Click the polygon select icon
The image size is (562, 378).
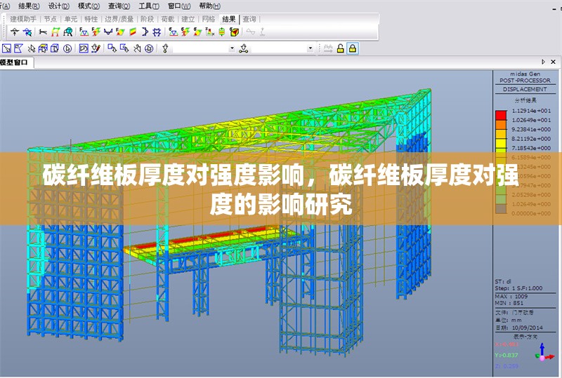click(x=19, y=48)
